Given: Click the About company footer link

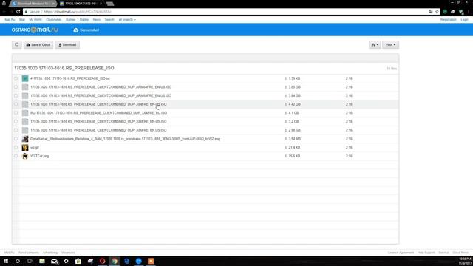Looking at the screenshot, I should (x=29, y=253).
